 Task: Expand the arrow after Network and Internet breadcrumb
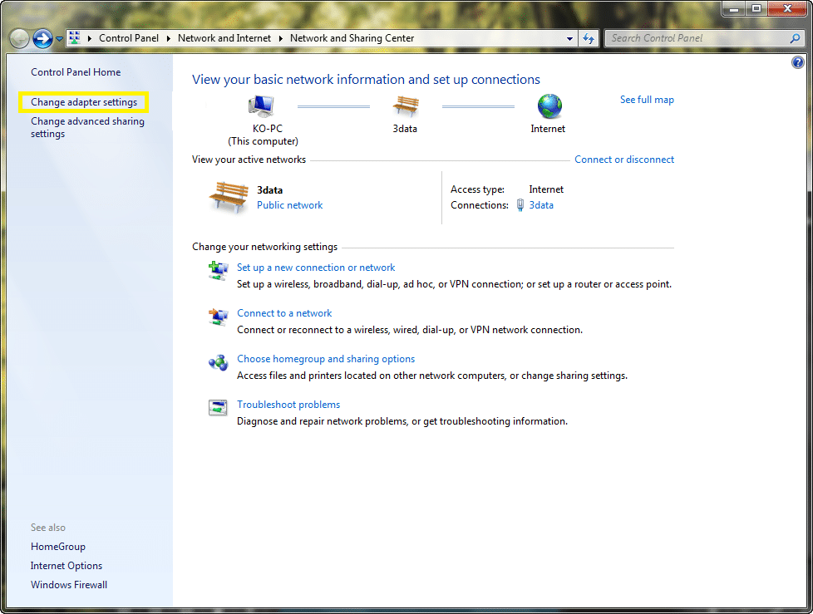click(x=282, y=38)
